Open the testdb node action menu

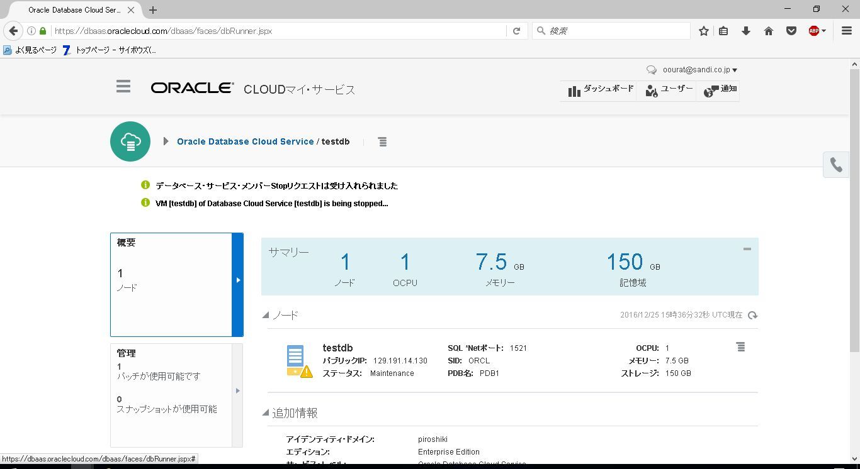pyautogui.click(x=741, y=347)
